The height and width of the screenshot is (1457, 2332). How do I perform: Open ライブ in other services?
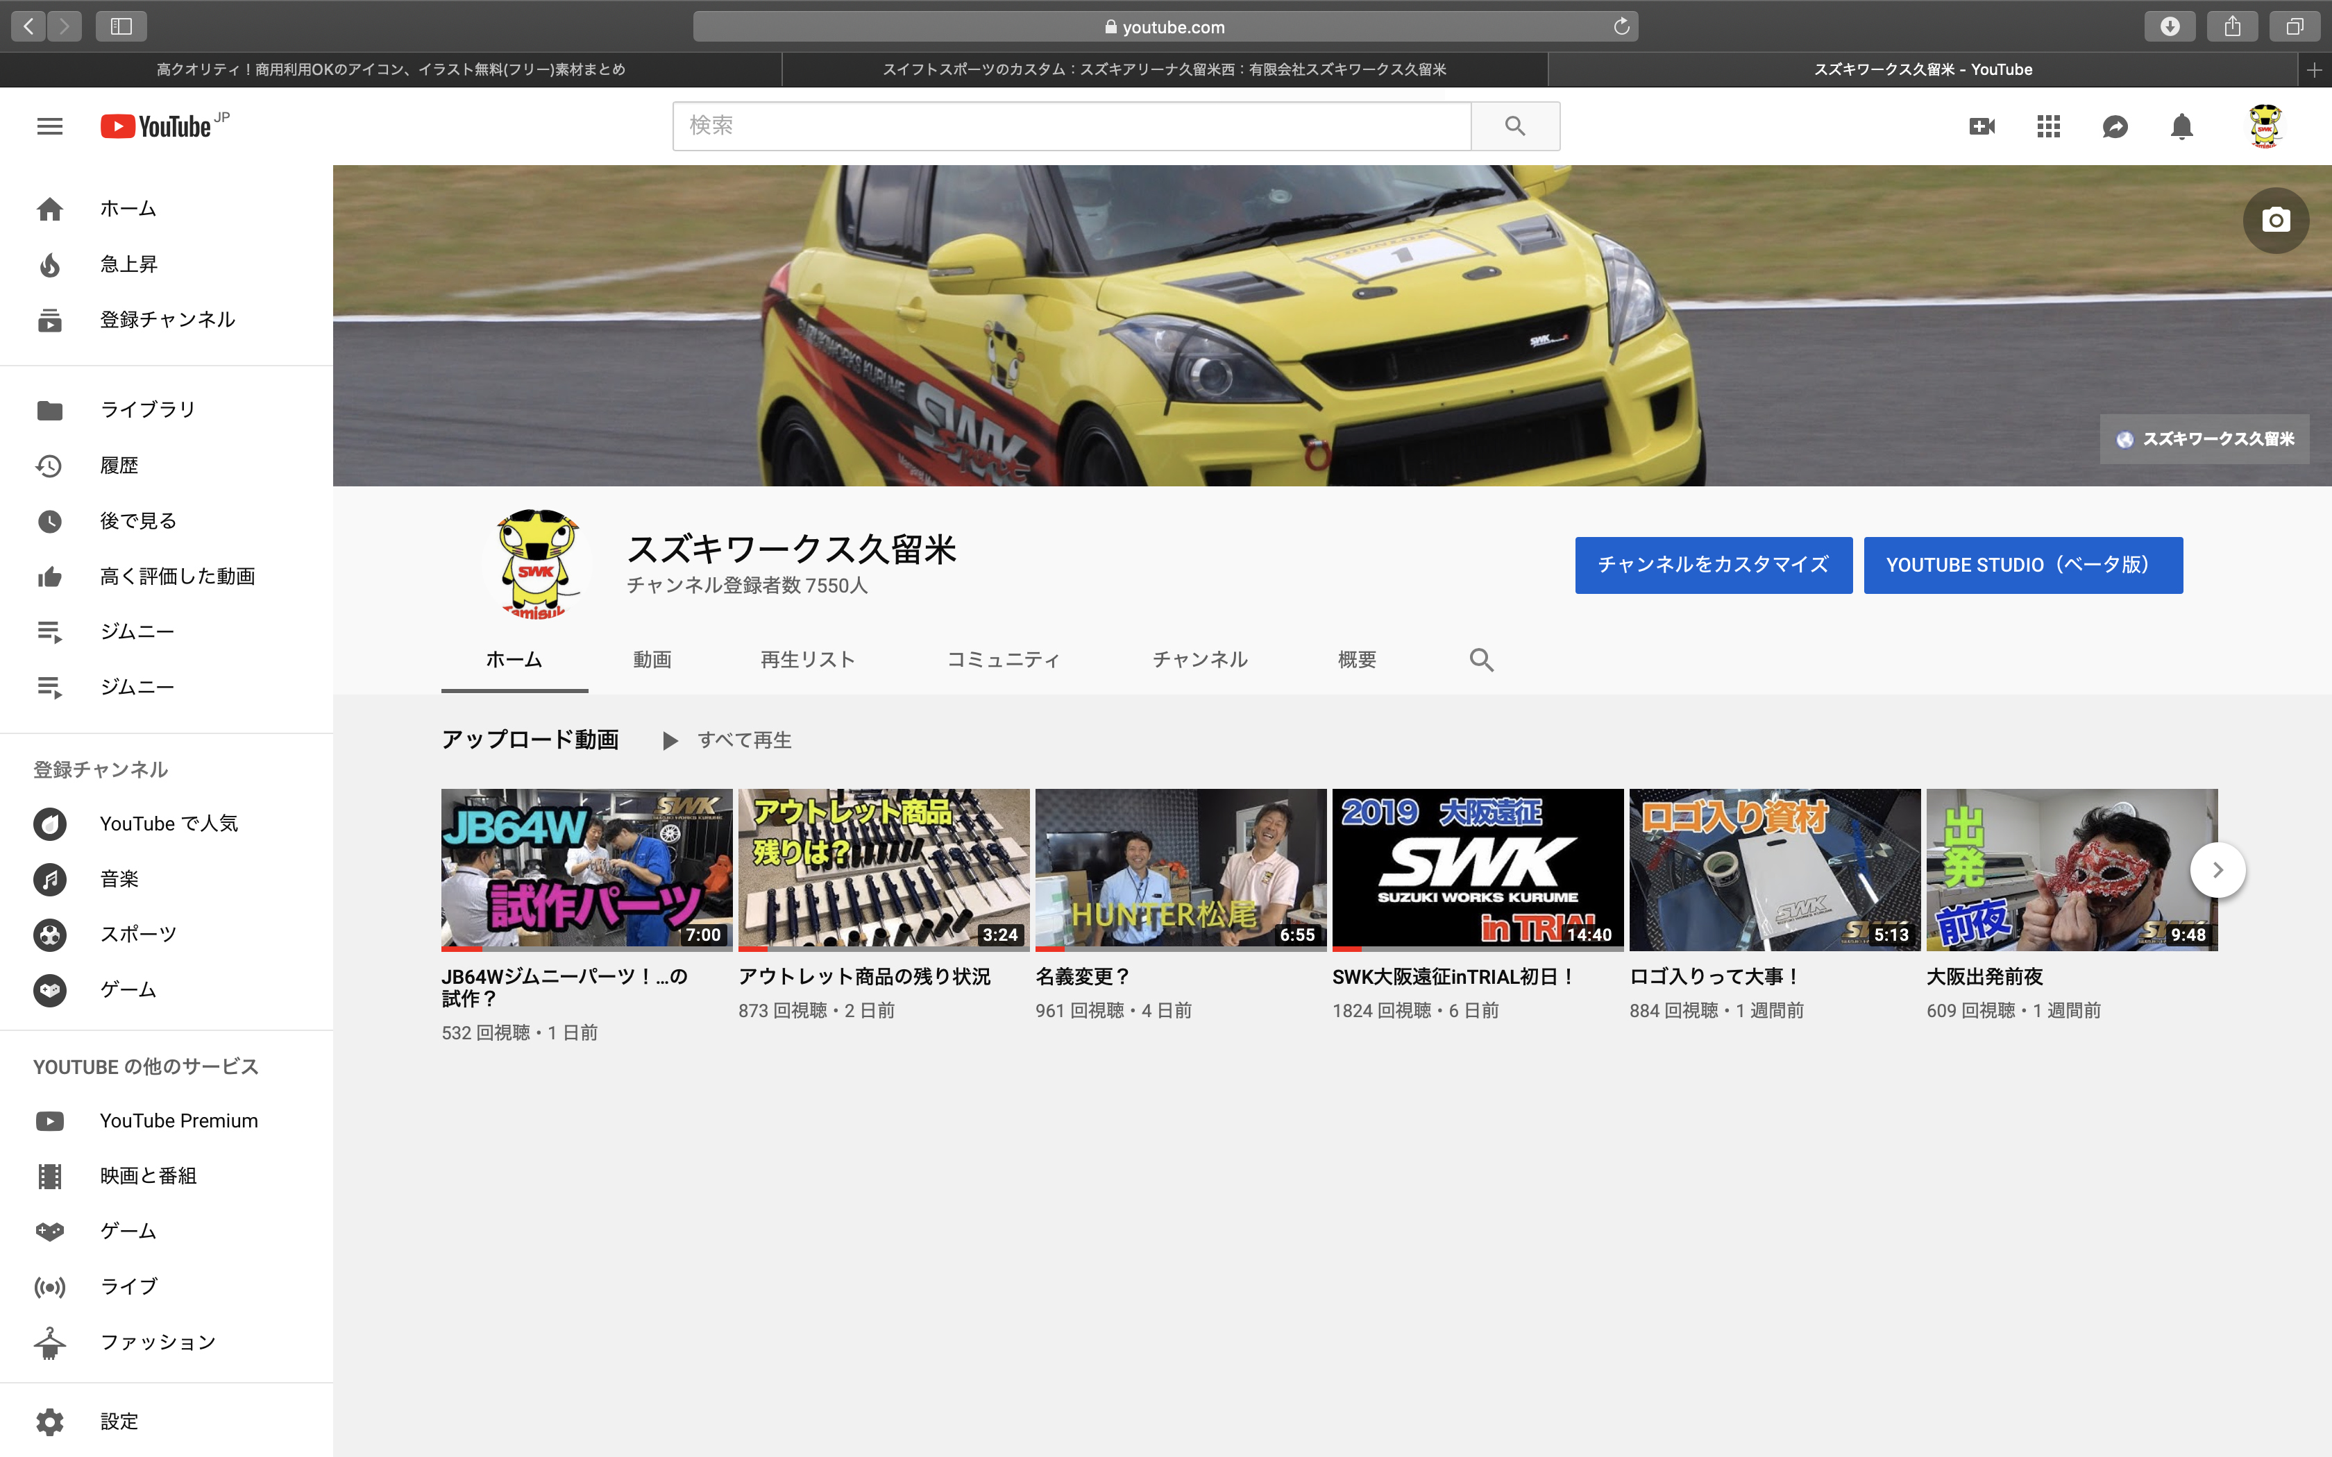[x=167, y=1286]
